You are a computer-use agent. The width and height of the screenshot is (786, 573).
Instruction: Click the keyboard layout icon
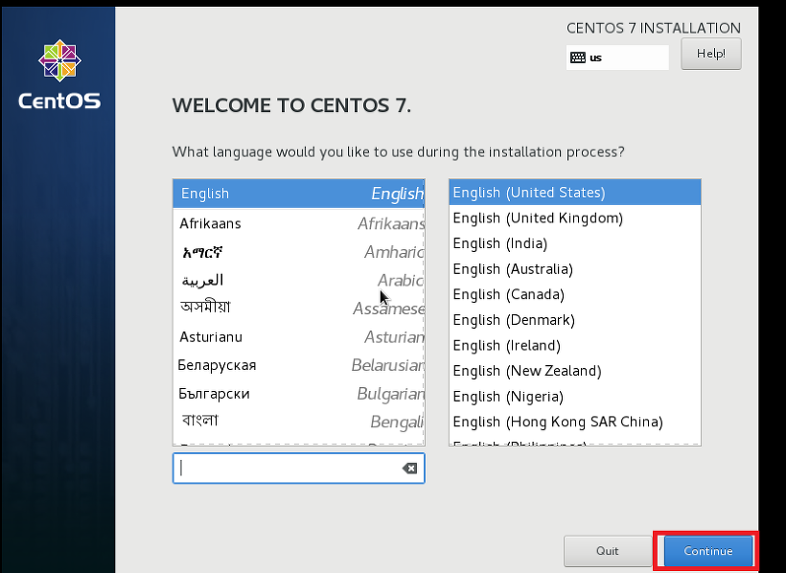pyautogui.click(x=577, y=57)
